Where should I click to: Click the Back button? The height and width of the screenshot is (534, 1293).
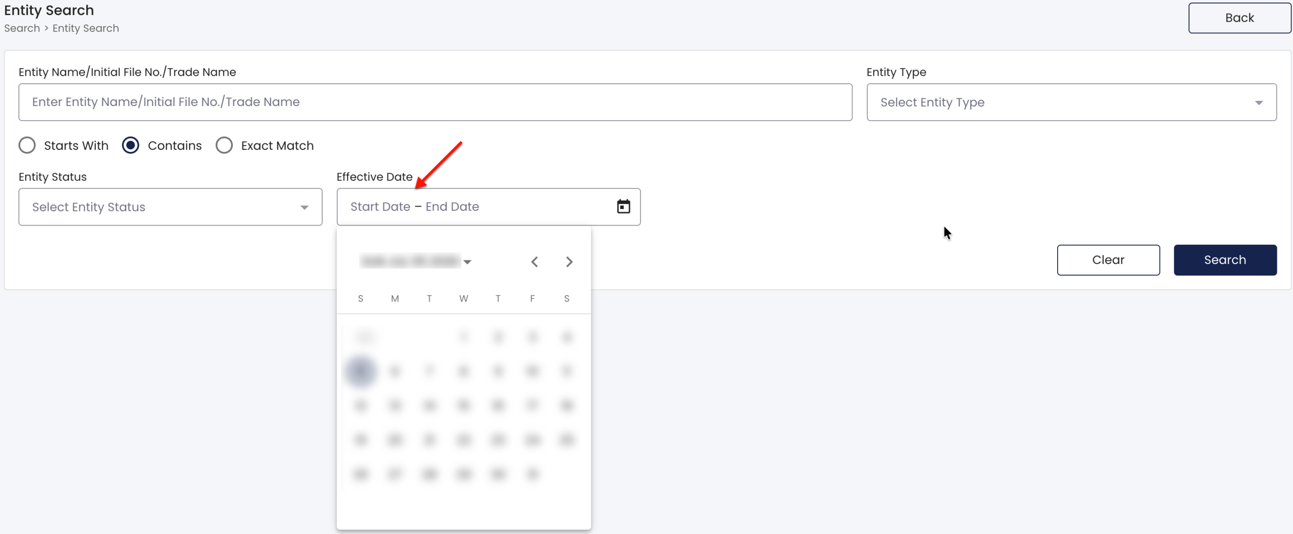pyautogui.click(x=1239, y=18)
